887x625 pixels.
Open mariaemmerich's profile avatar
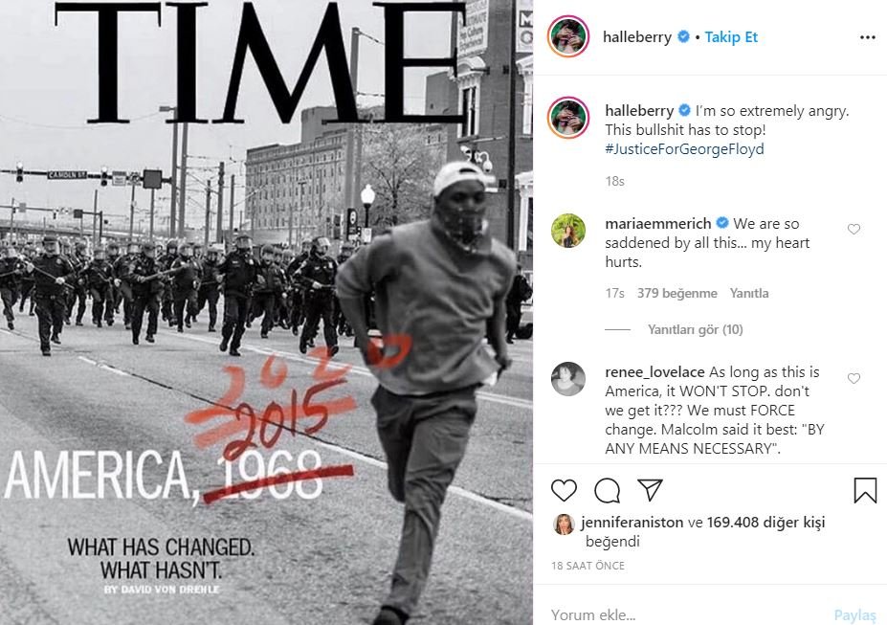(x=568, y=231)
